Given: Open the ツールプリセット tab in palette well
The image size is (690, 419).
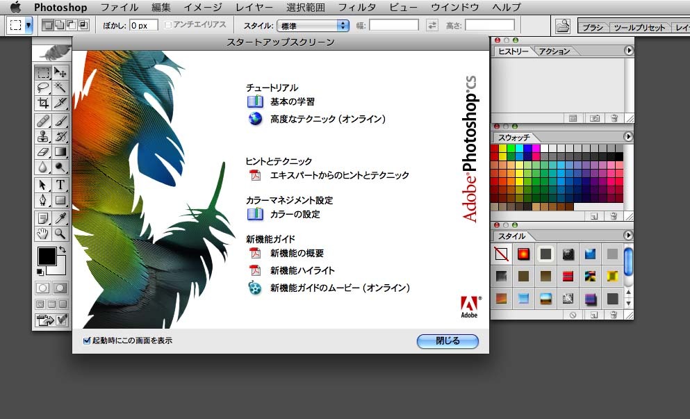Looking at the screenshot, I should point(639,27).
